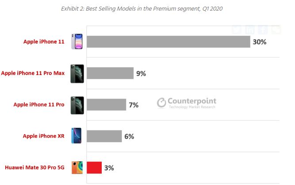Click the gray iPhone XR 6% bar
Viewport: 295px width, 185px height.
(x=104, y=136)
